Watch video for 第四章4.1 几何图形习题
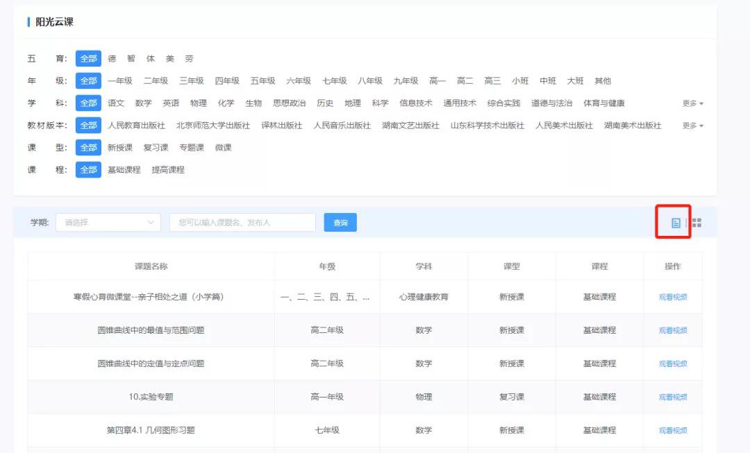 (x=672, y=430)
